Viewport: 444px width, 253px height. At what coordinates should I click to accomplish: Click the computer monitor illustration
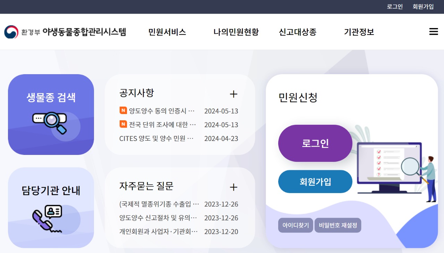389,166
